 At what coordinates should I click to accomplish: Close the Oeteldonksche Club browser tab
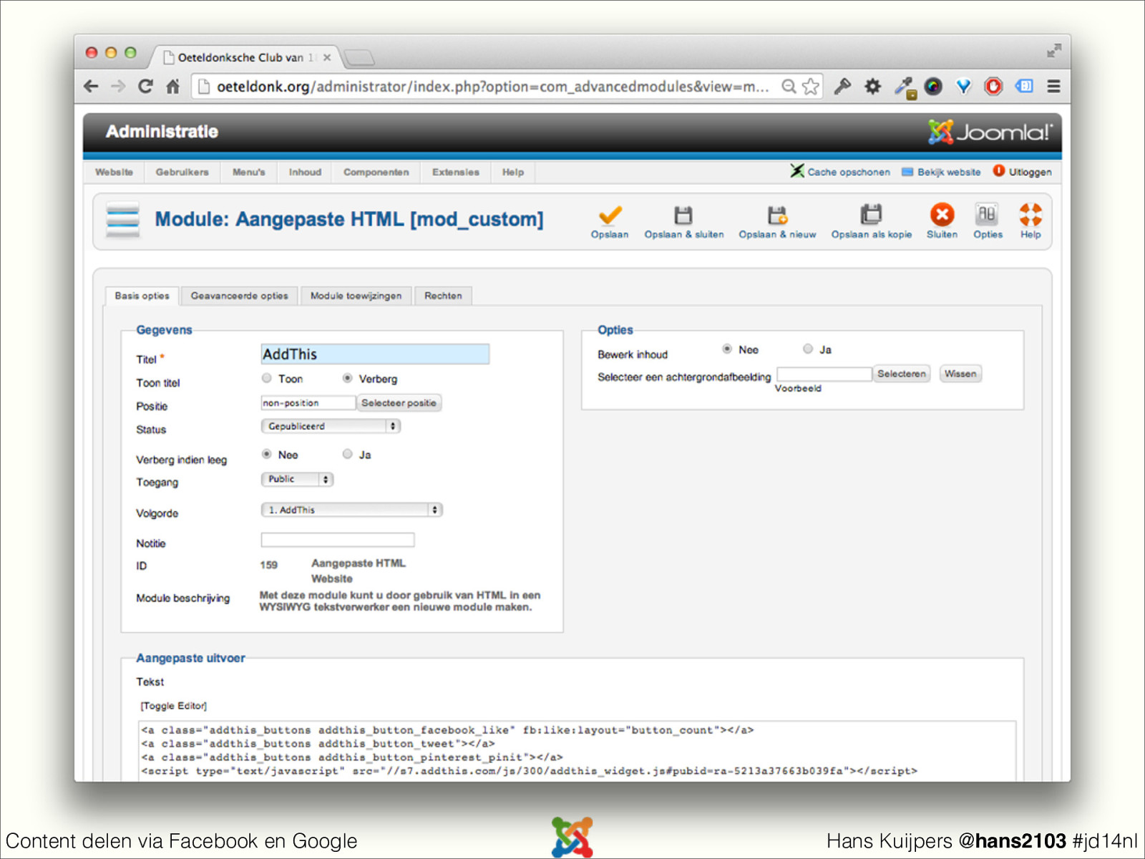pos(327,57)
